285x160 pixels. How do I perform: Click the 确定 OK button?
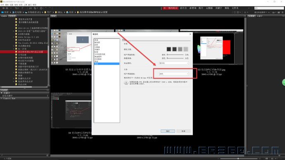click(x=168, y=131)
